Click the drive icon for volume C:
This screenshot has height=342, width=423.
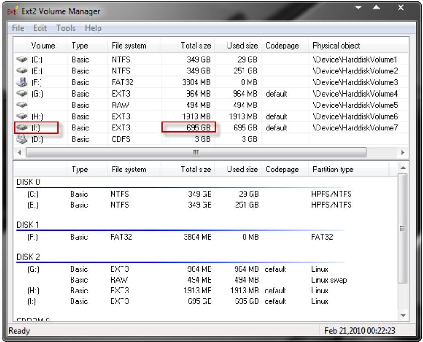pyautogui.click(x=22, y=59)
